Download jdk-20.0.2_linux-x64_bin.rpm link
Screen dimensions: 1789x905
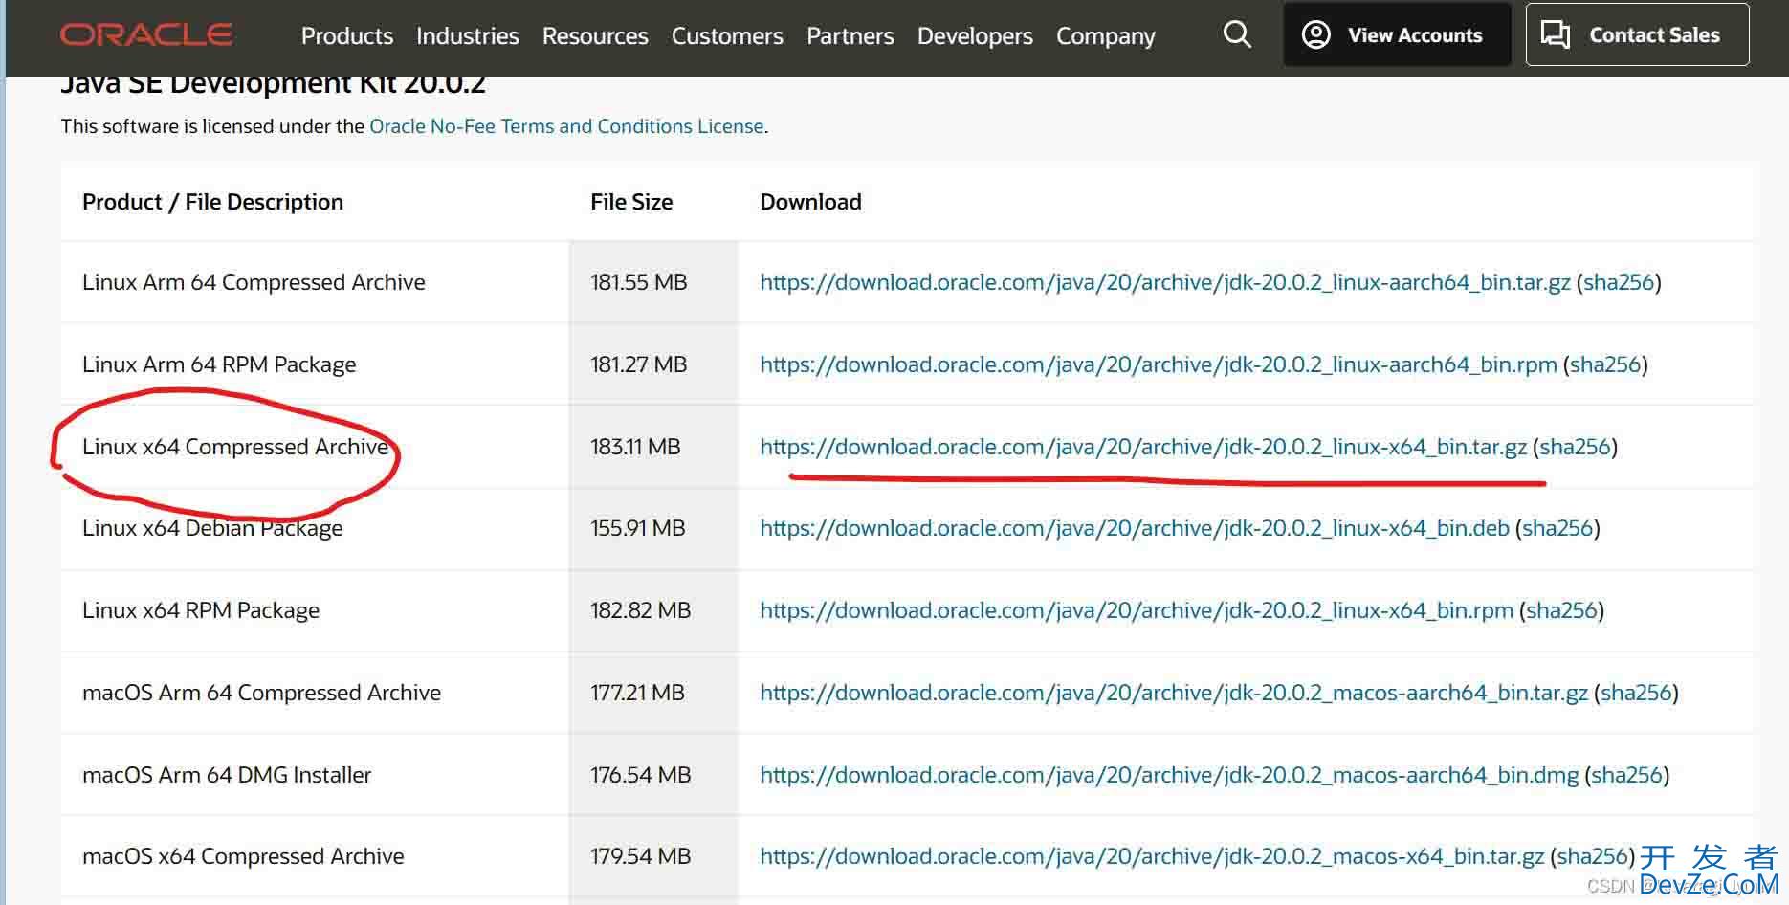1137,610
